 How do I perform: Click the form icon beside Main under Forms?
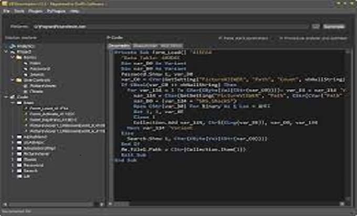26,63
